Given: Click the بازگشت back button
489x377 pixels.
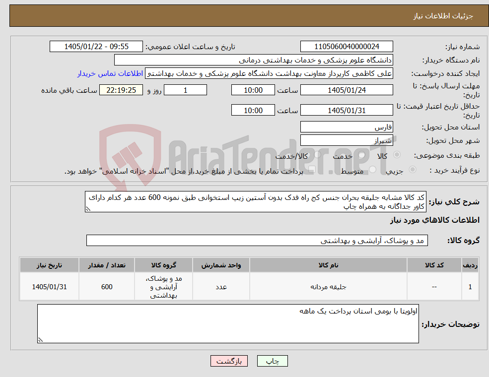Looking at the screenshot, I should (229, 361).
